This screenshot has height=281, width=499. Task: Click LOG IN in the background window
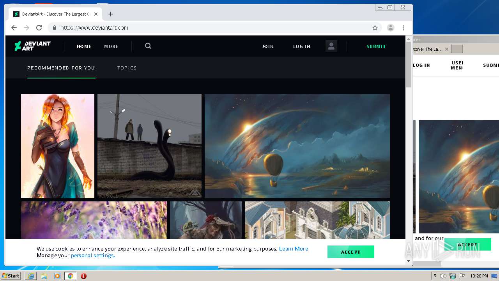[421, 65]
